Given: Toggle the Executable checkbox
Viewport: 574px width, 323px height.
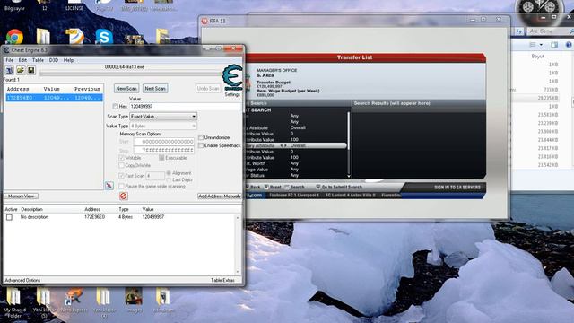Looking at the screenshot, I should pyautogui.click(x=161, y=158).
